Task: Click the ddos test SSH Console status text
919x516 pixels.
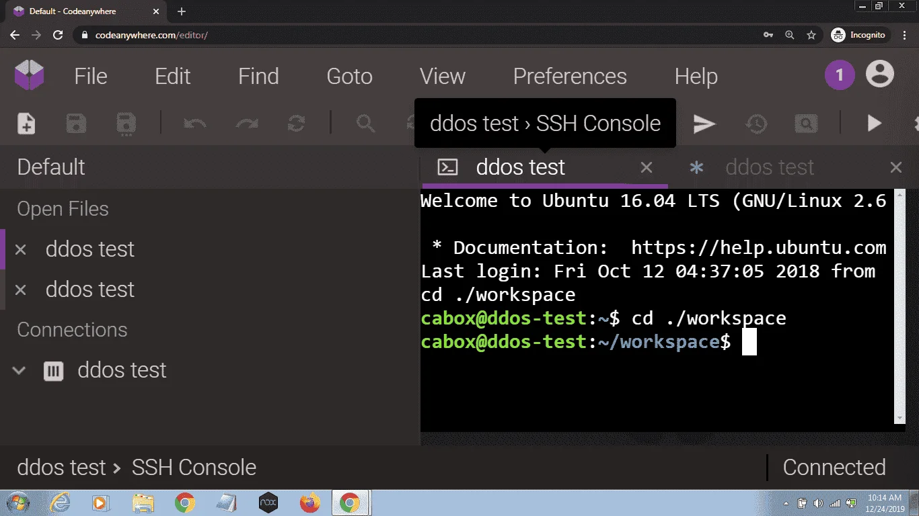Action: tap(137, 468)
